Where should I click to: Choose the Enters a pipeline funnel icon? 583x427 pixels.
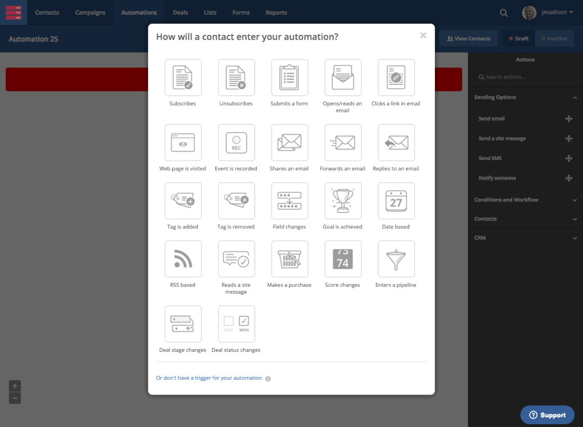[396, 259]
